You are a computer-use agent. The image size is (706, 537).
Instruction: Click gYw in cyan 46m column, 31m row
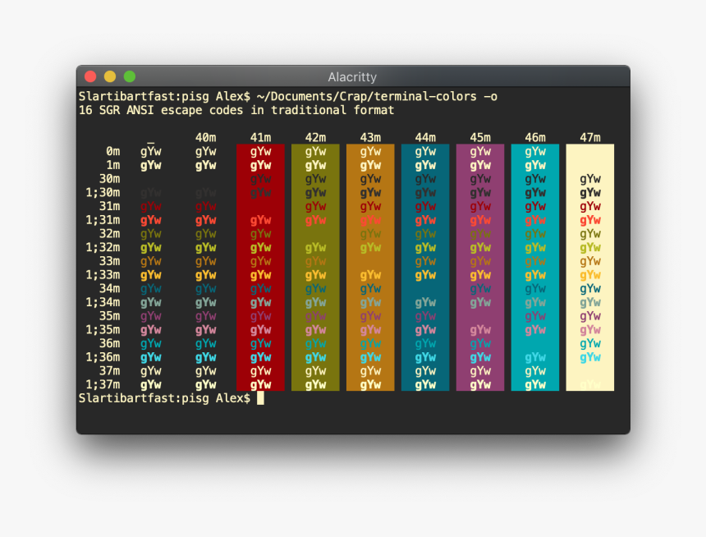tap(535, 207)
